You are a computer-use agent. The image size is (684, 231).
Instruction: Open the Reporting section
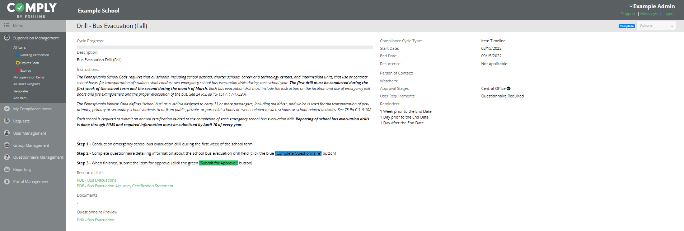tap(22, 169)
